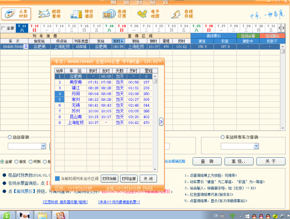The height and width of the screenshot is (219, 290).
Task: Select the 无锡 stop row in dialog
Action: coord(103,105)
